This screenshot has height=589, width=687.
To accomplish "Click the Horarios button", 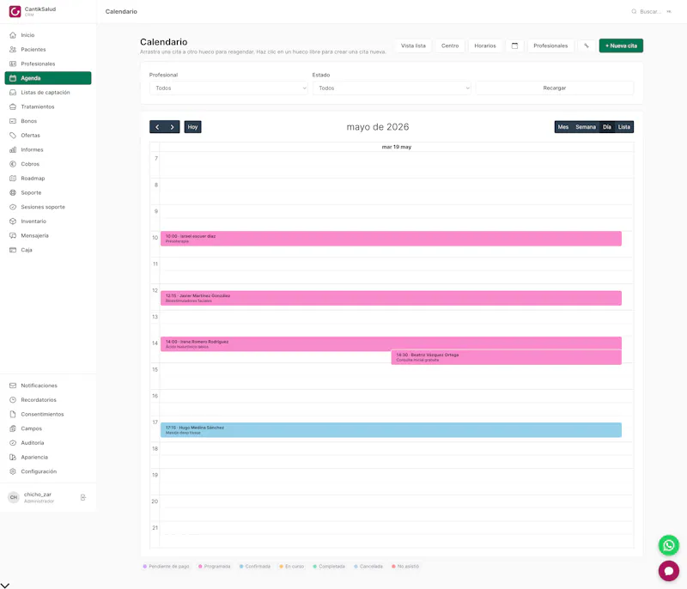I will click(485, 46).
